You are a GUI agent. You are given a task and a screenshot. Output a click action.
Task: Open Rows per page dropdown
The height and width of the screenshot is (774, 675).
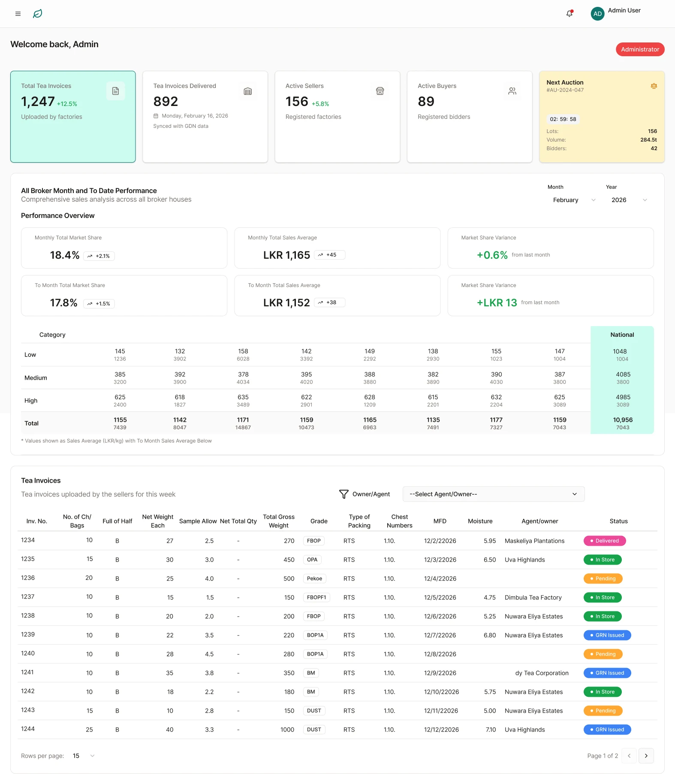[84, 756]
